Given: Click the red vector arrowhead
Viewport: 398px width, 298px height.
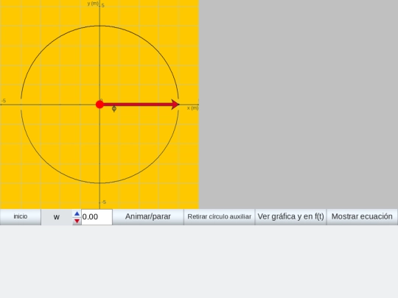Looking at the screenshot, I should pyautogui.click(x=175, y=104).
